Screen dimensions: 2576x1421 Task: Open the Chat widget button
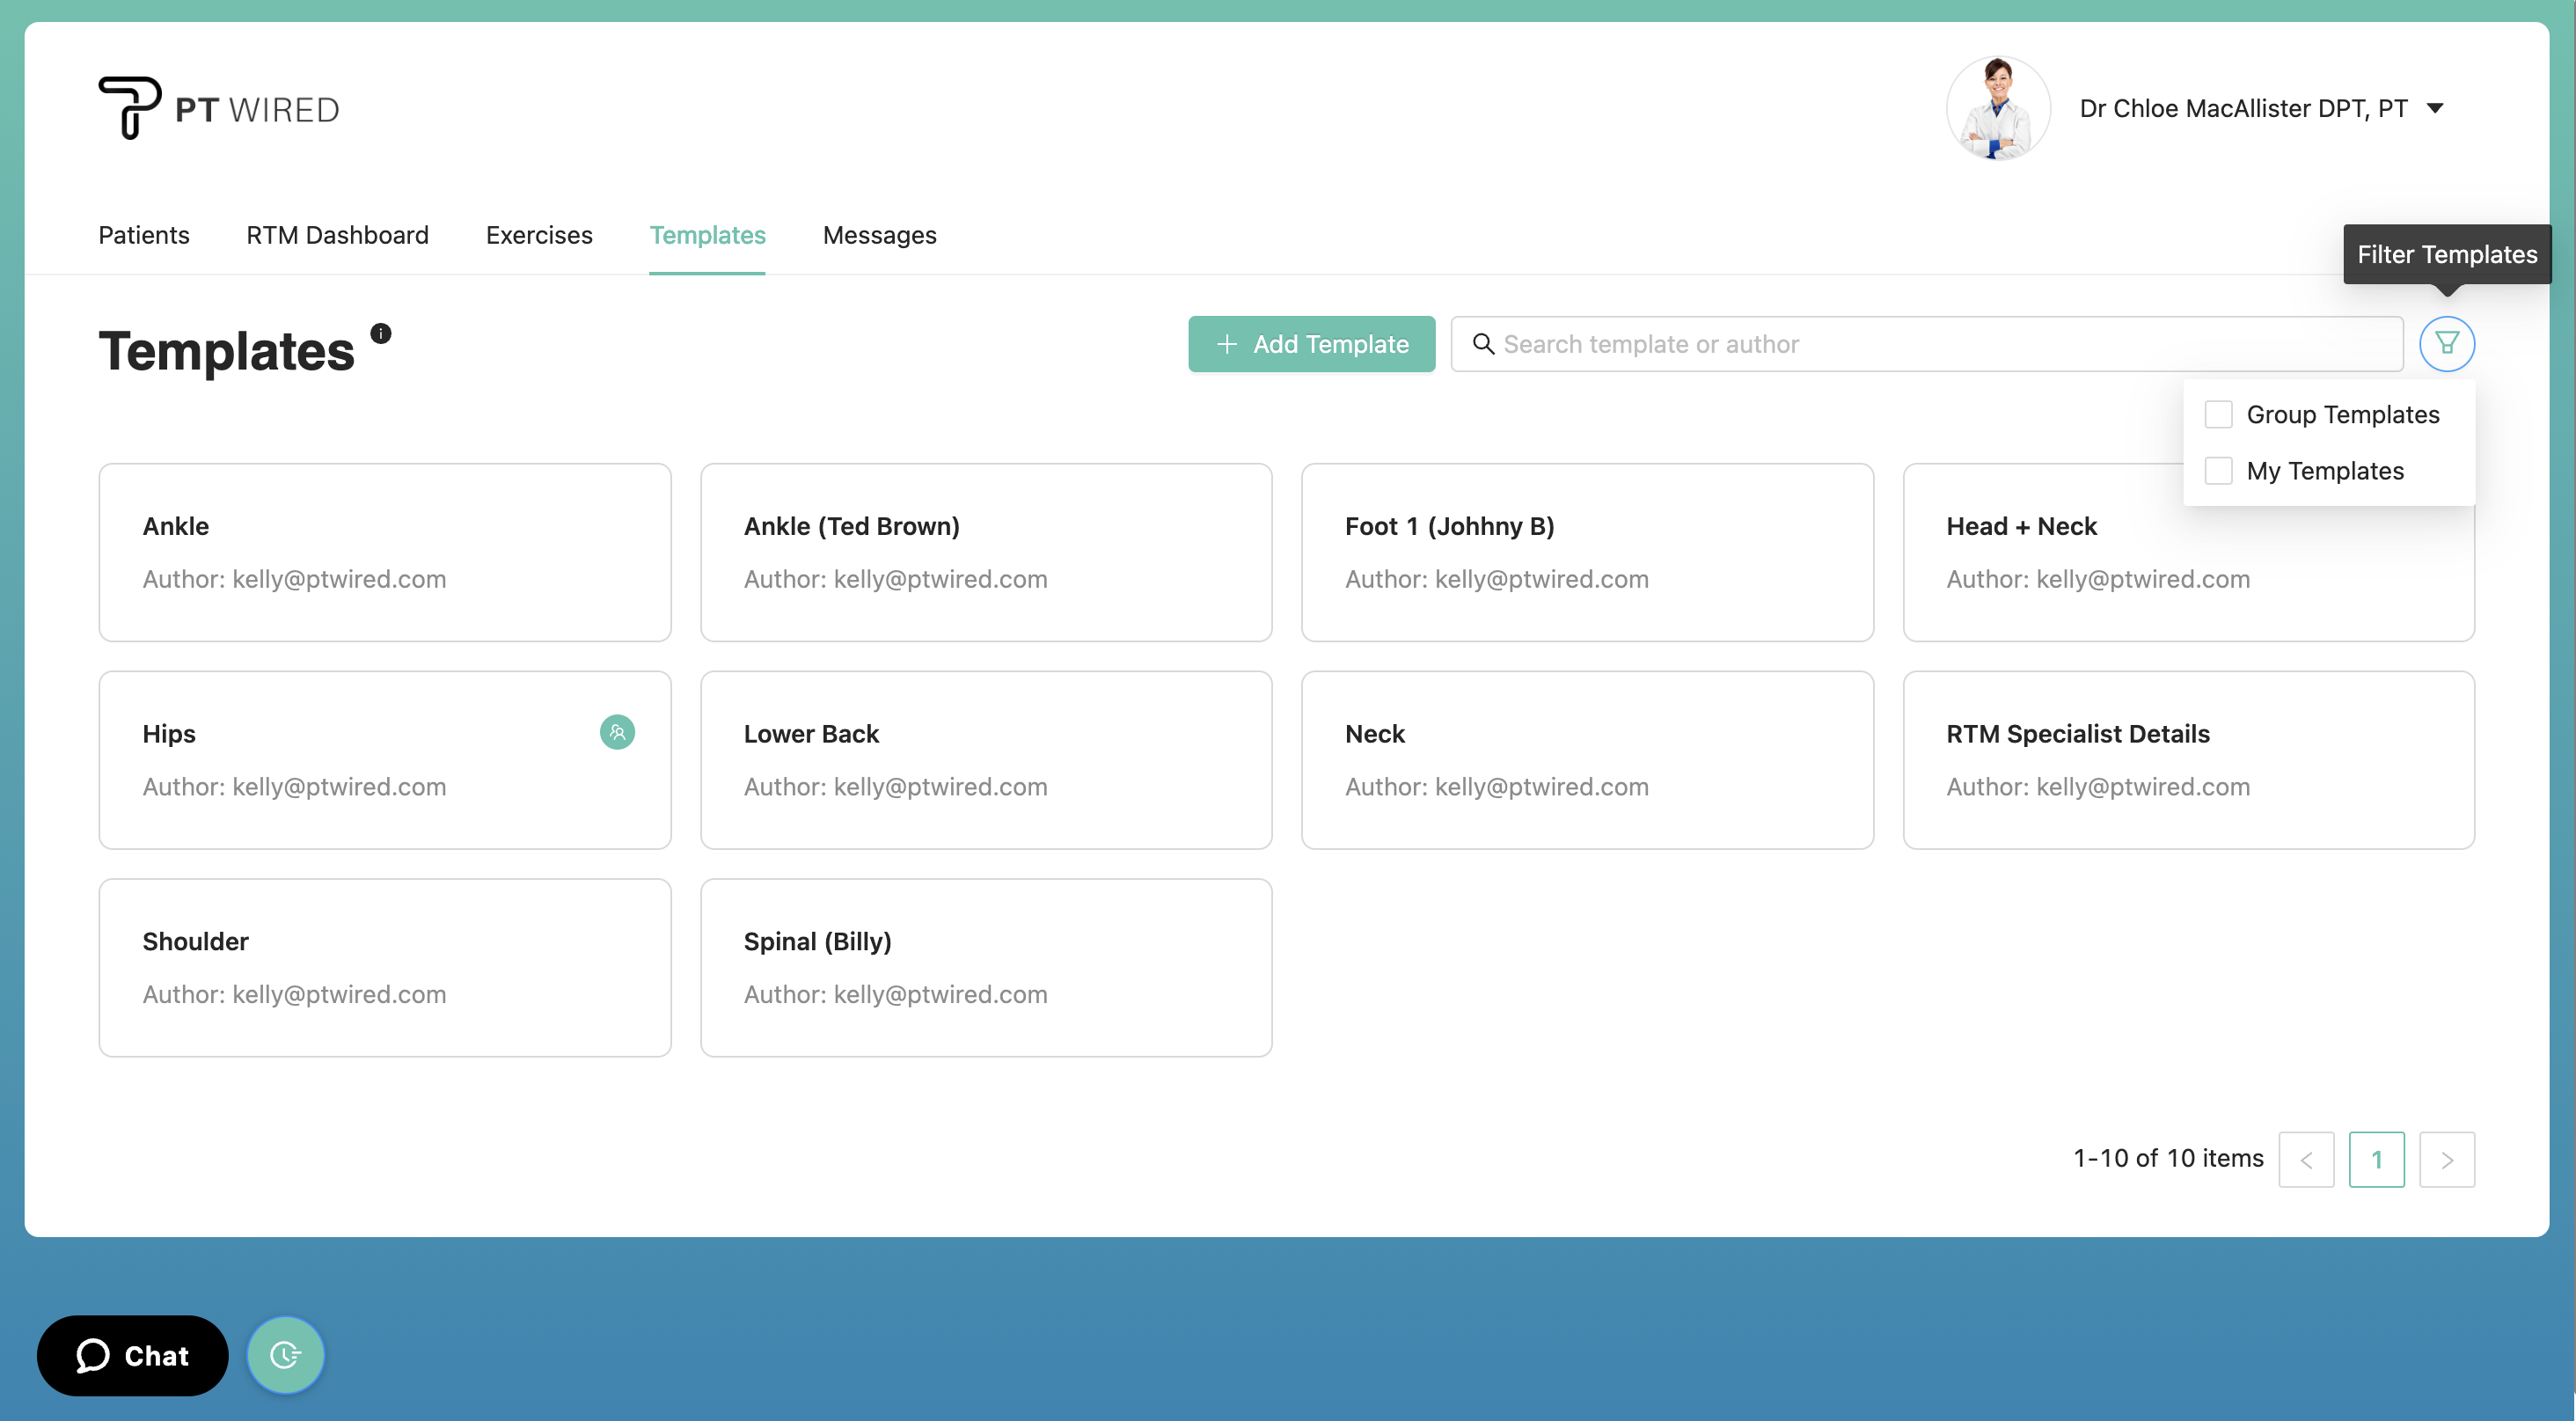tap(133, 1355)
